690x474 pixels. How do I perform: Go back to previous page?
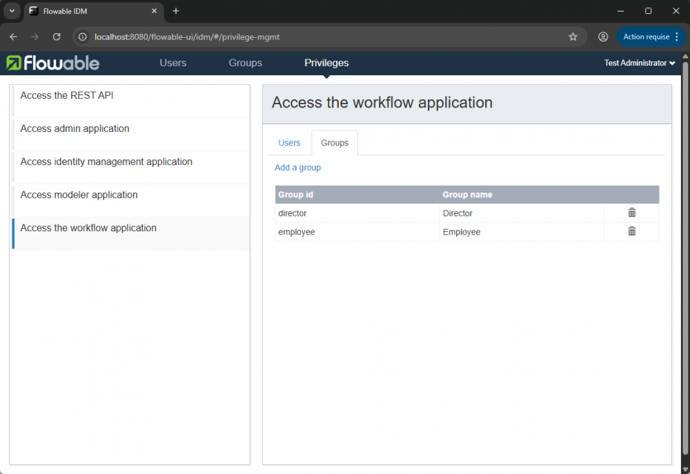point(13,37)
